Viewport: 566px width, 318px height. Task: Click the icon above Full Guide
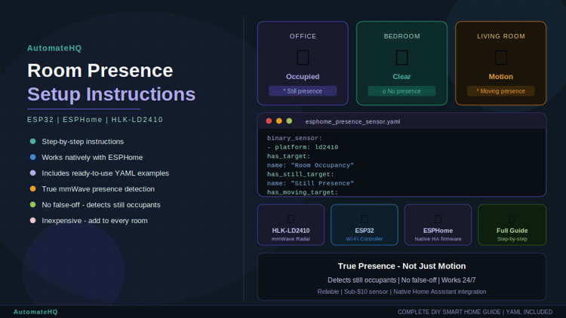[x=512, y=219]
